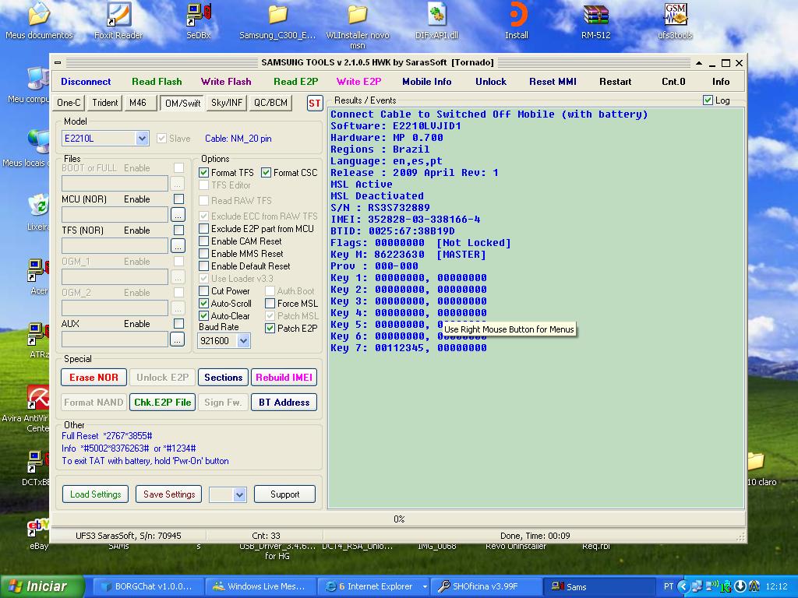Click the Rebuild IMEI button
This screenshot has height=598, width=798.
tap(284, 378)
